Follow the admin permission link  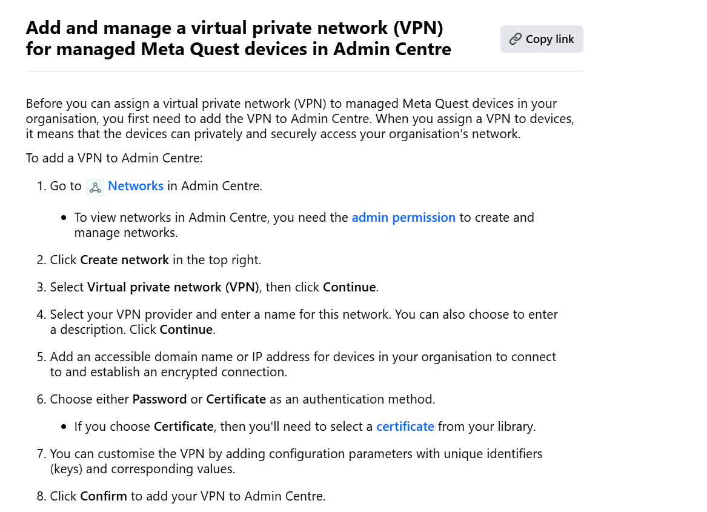[x=403, y=218]
